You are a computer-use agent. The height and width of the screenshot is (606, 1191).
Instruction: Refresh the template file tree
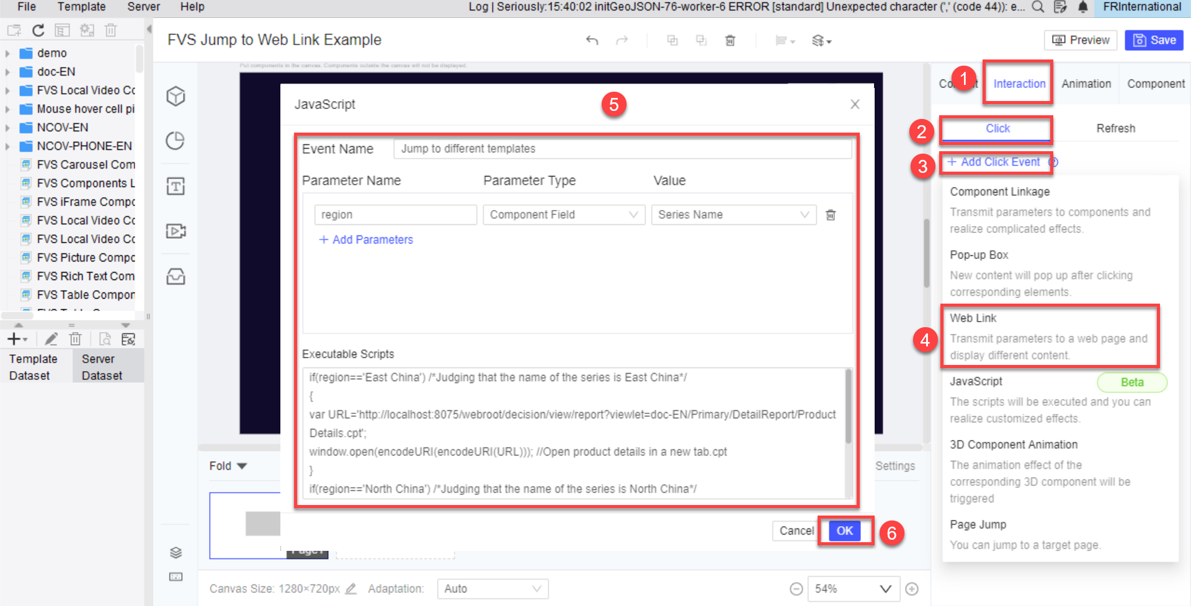point(38,30)
